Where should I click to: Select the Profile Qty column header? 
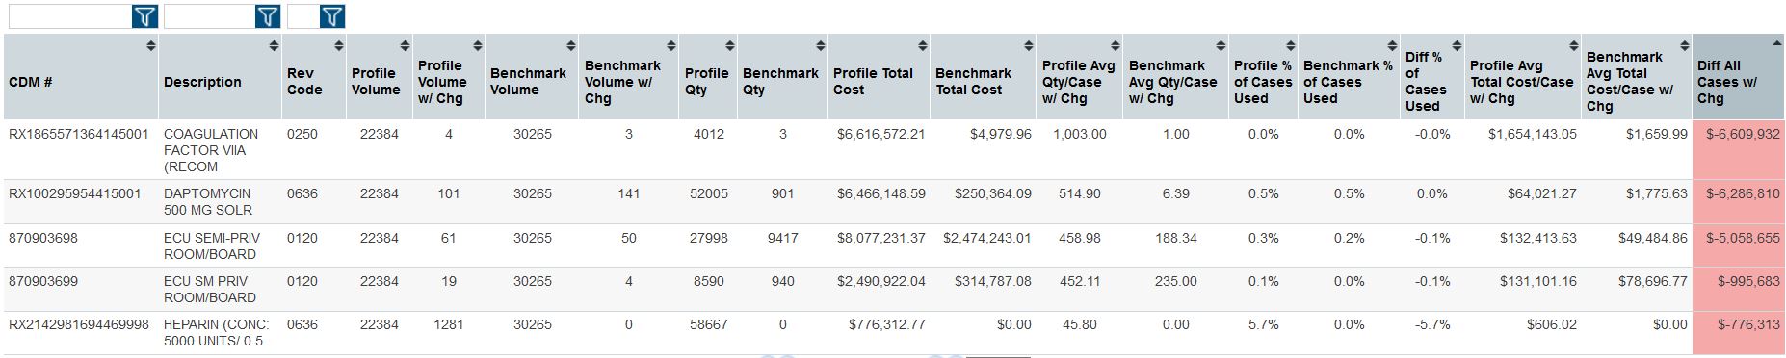707,81
